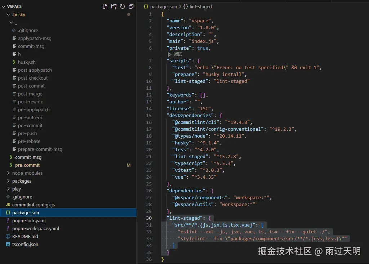Open the commit-msg file inside underscore folder
The width and height of the screenshot is (369, 264).
[31, 46]
